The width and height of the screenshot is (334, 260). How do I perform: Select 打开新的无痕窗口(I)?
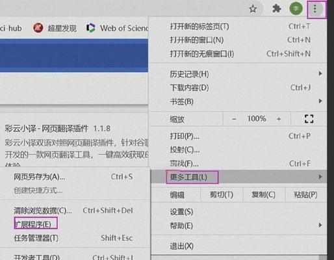click(238, 53)
